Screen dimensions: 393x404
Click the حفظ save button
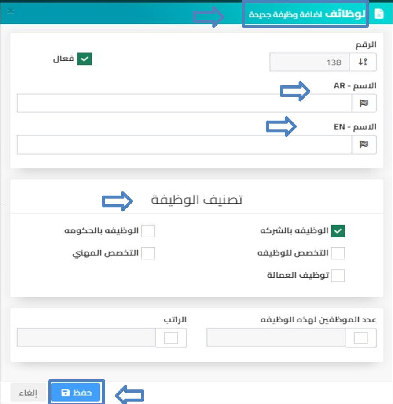pyautogui.click(x=76, y=393)
